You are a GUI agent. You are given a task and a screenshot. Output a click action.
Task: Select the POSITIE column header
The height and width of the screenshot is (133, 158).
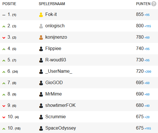pos(9,4)
